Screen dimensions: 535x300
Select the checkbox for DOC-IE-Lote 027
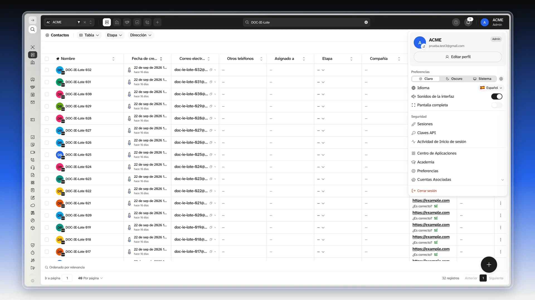point(47,131)
